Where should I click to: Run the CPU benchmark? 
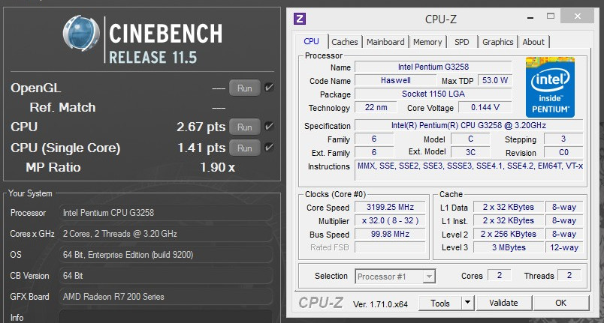click(x=244, y=127)
